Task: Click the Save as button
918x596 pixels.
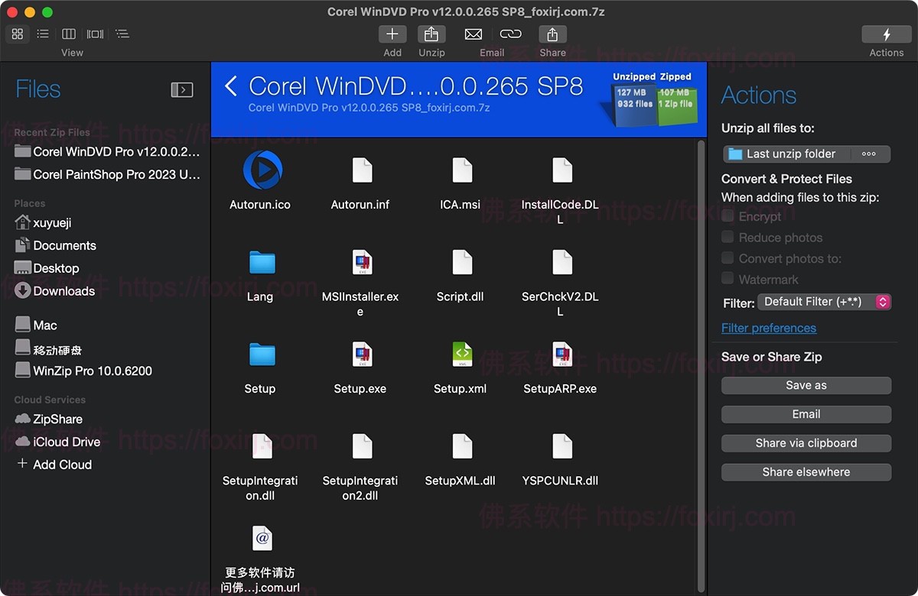Action: point(806,386)
